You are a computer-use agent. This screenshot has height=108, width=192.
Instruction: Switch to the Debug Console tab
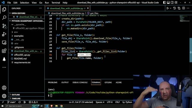click(80, 82)
